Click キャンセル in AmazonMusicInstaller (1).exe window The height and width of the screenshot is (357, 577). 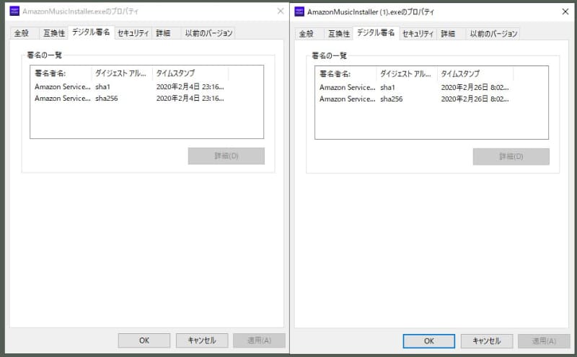486,341
